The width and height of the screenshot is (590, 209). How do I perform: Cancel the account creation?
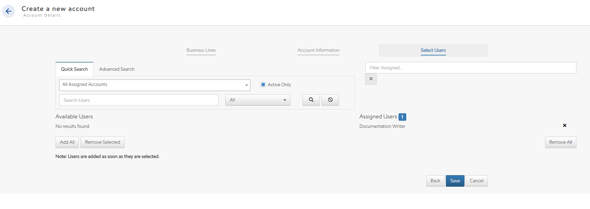[476, 181]
